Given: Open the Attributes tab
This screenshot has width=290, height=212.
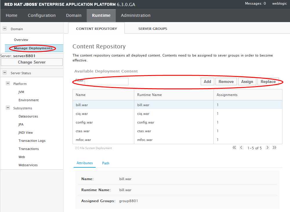Looking at the screenshot, I should 84,163.
